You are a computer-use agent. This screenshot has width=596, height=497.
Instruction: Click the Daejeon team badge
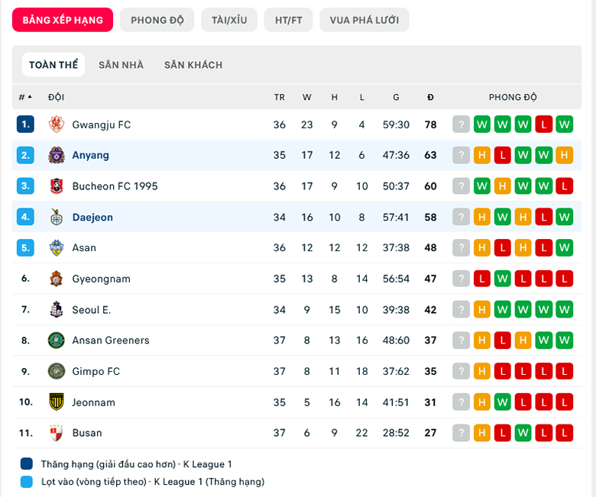(57, 217)
